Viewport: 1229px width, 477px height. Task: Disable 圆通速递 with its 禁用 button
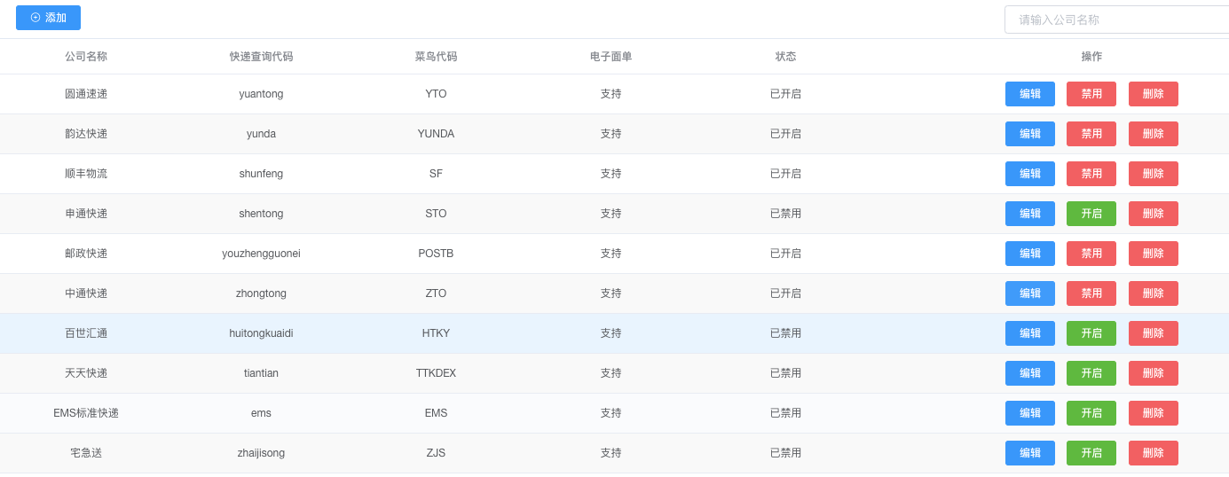pos(1091,94)
